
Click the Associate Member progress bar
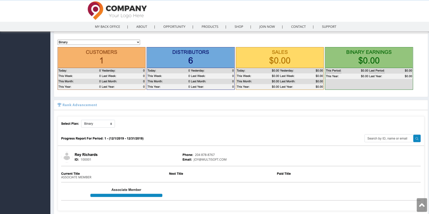(x=126, y=195)
